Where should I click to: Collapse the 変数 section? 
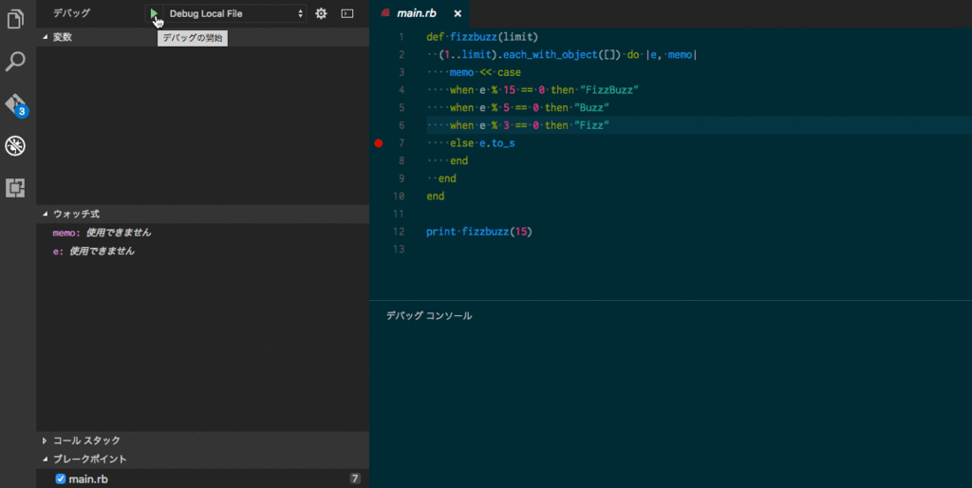click(203, 37)
